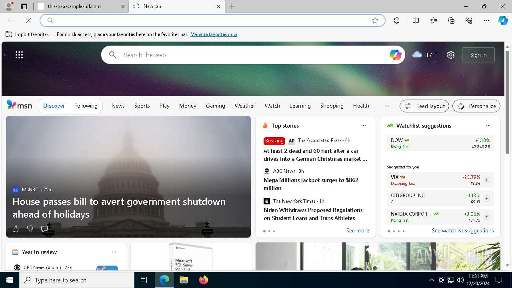This screenshot has width=512, height=288.
Task: Show hidden system tray icons
Action: click(x=431, y=280)
